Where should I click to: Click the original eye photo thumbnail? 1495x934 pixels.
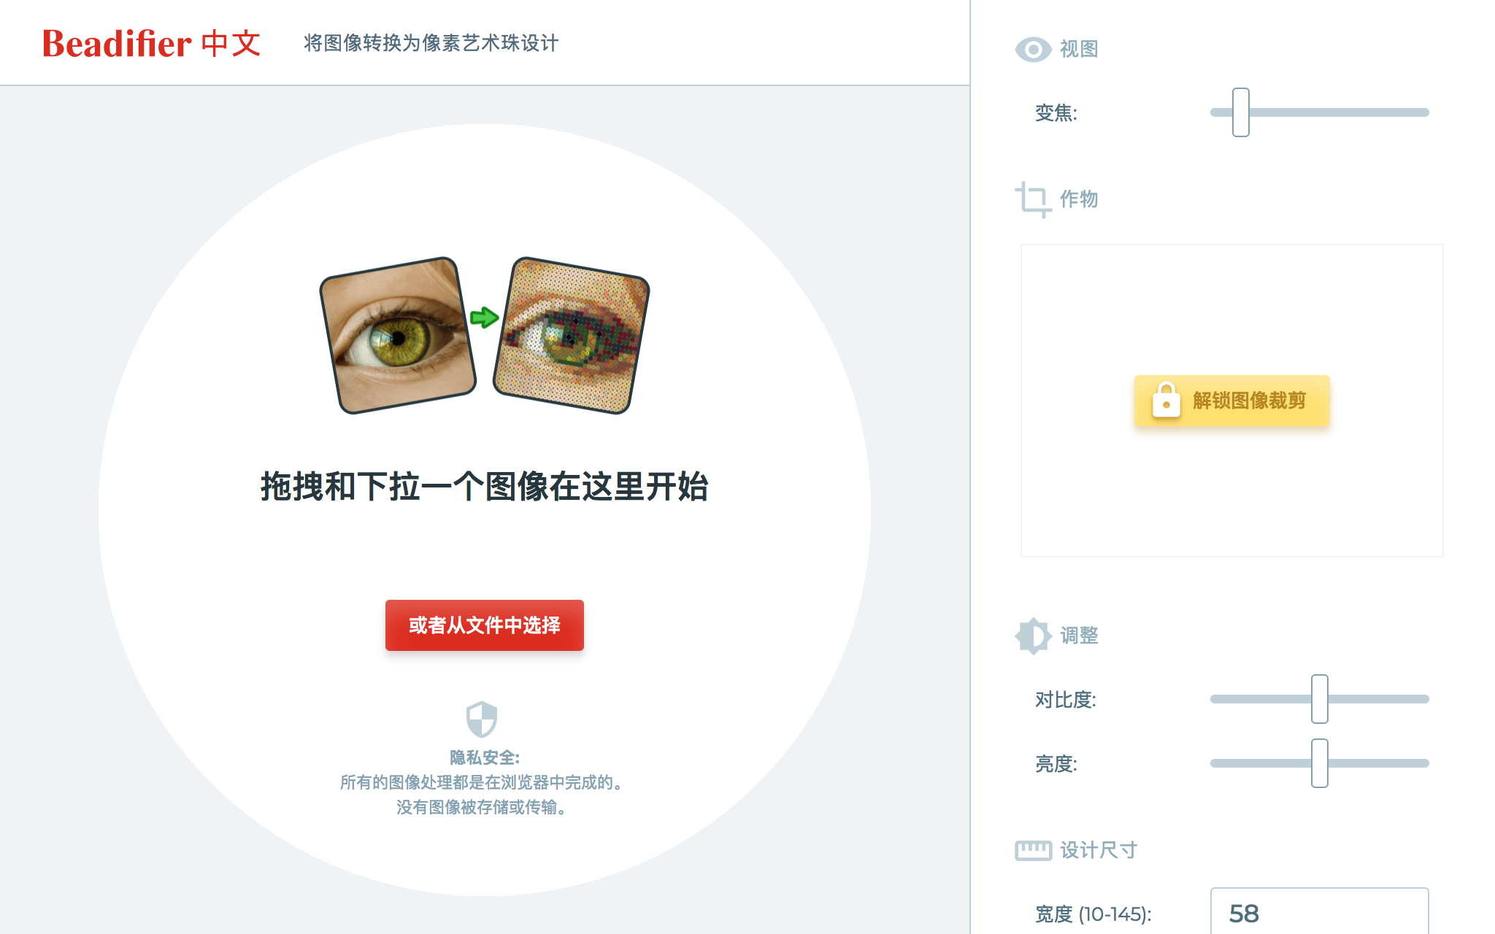pos(398,335)
